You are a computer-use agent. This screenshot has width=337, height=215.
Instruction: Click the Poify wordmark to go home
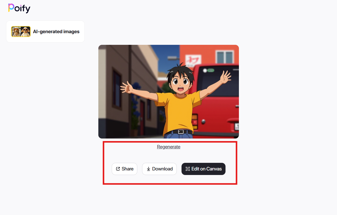click(19, 8)
